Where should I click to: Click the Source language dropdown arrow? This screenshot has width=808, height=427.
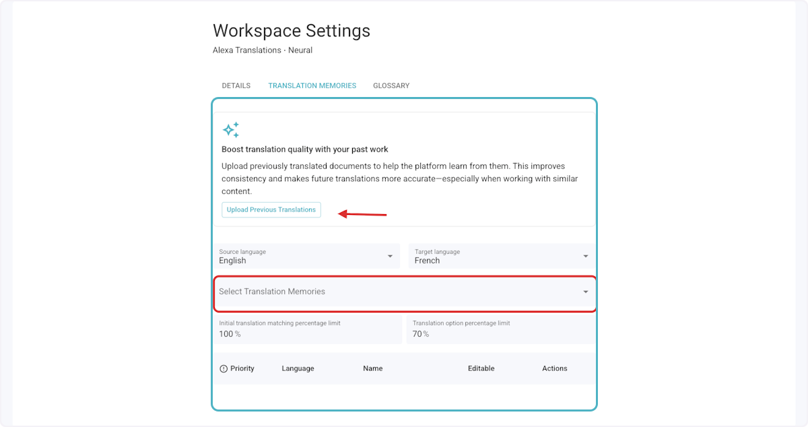(x=390, y=257)
